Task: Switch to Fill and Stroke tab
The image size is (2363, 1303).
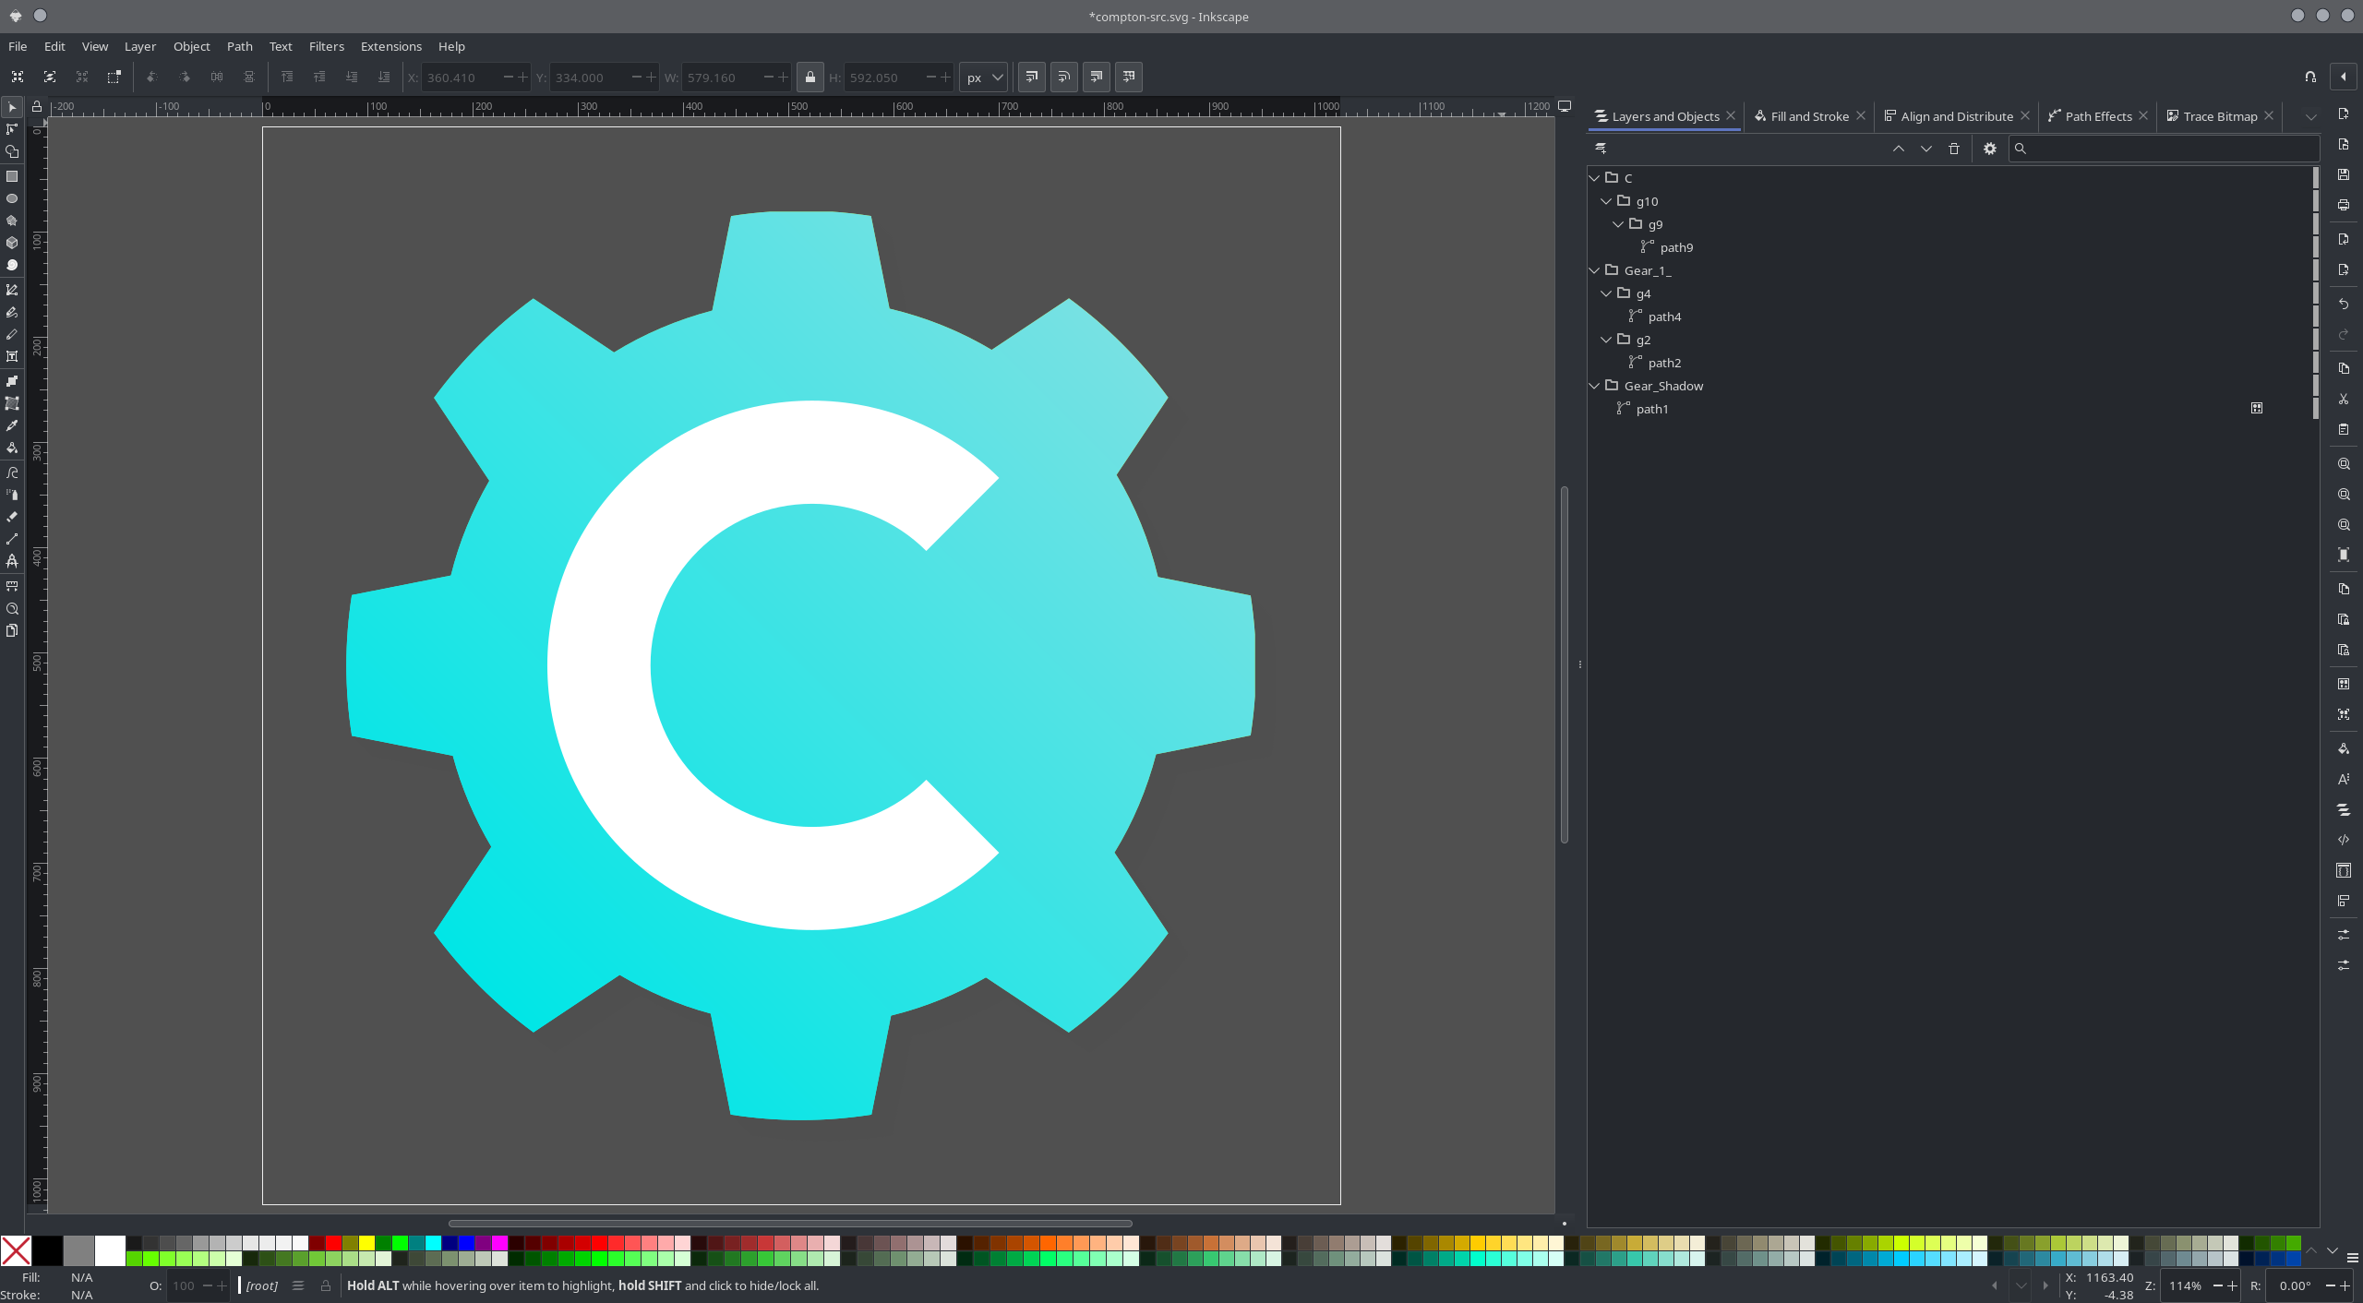Action: coord(1808,116)
